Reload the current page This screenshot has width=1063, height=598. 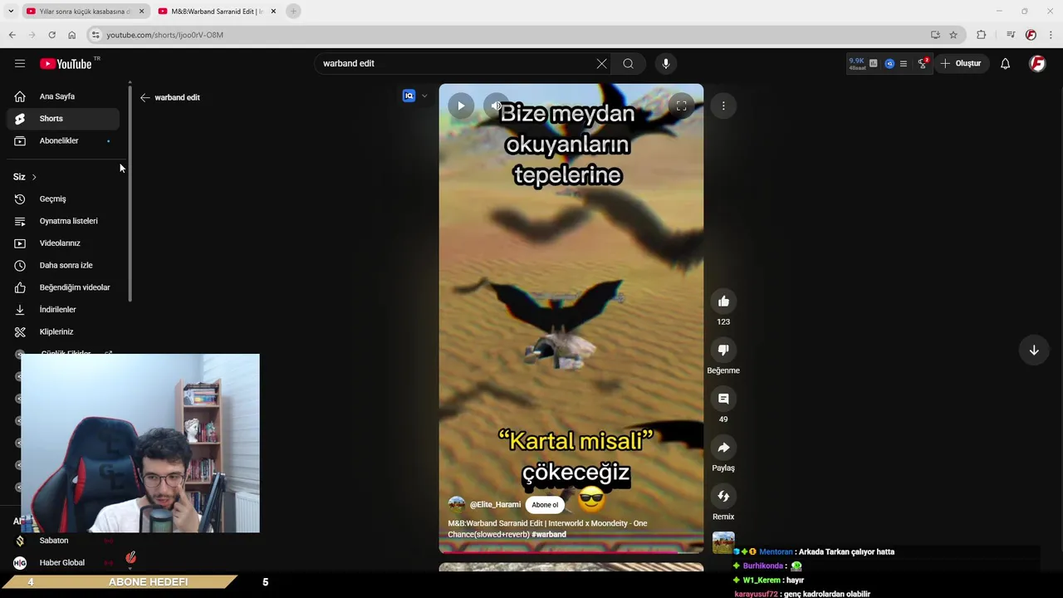click(x=52, y=35)
